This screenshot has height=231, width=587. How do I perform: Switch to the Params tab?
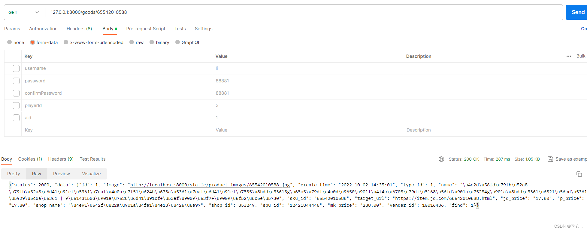pyautogui.click(x=12, y=29)
